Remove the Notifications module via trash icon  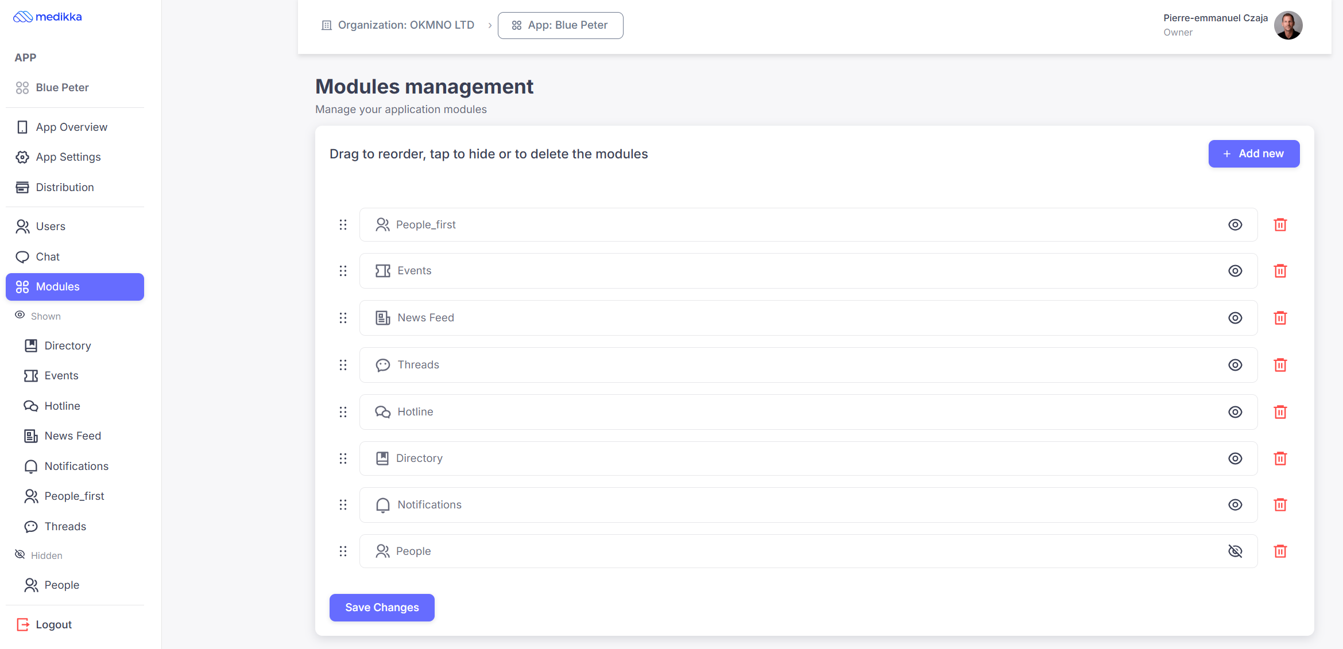1280,505
